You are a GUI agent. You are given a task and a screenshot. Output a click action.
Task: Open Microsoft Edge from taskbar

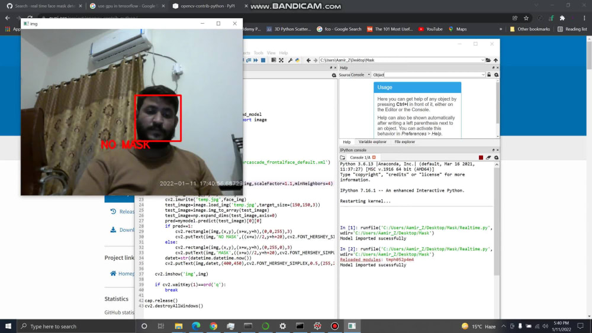pyautogui.click(x=196, y=326)
